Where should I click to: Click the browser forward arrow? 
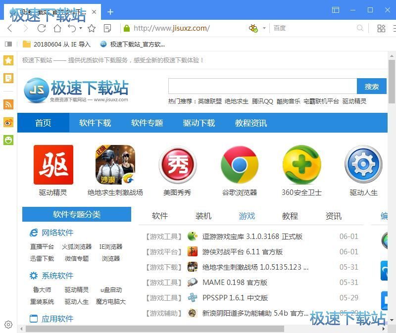pos(26,28)
